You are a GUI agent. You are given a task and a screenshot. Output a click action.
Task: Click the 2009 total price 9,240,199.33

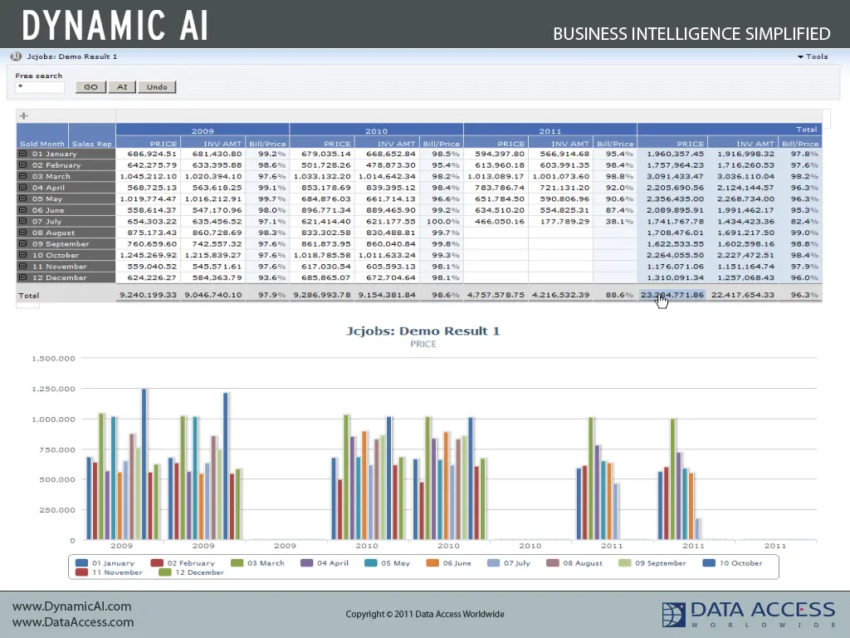pos(148,295)
